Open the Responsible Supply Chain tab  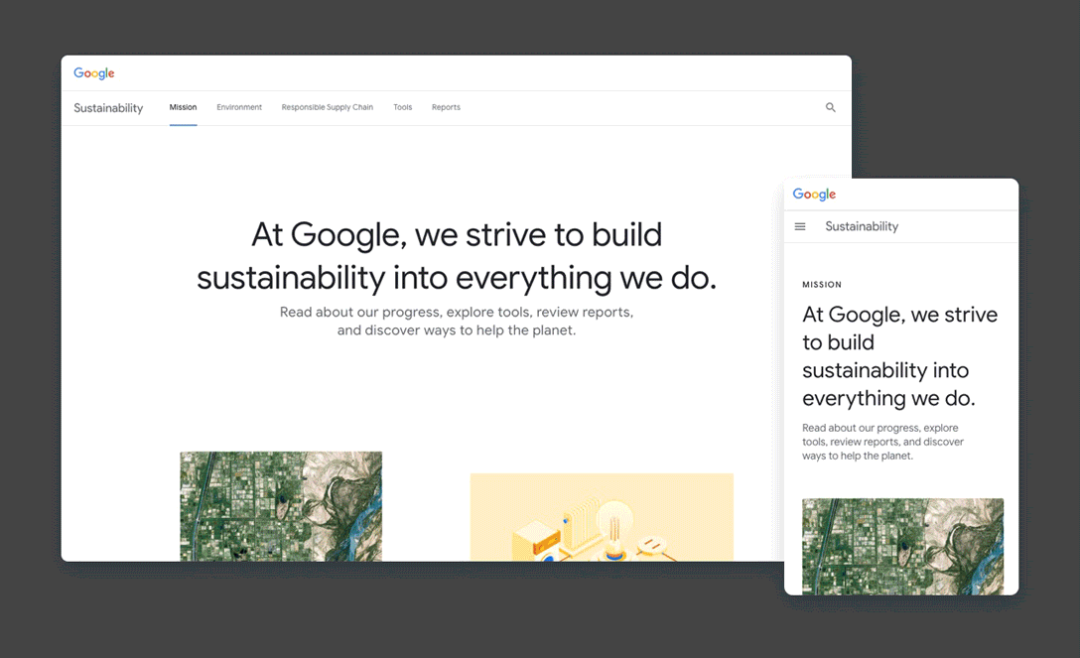point(328,107)
